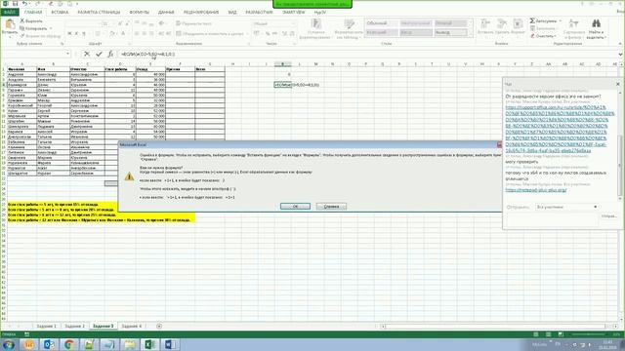Open Outlook from the taskbar
The image size is (625, 351).
click(49, 344)
